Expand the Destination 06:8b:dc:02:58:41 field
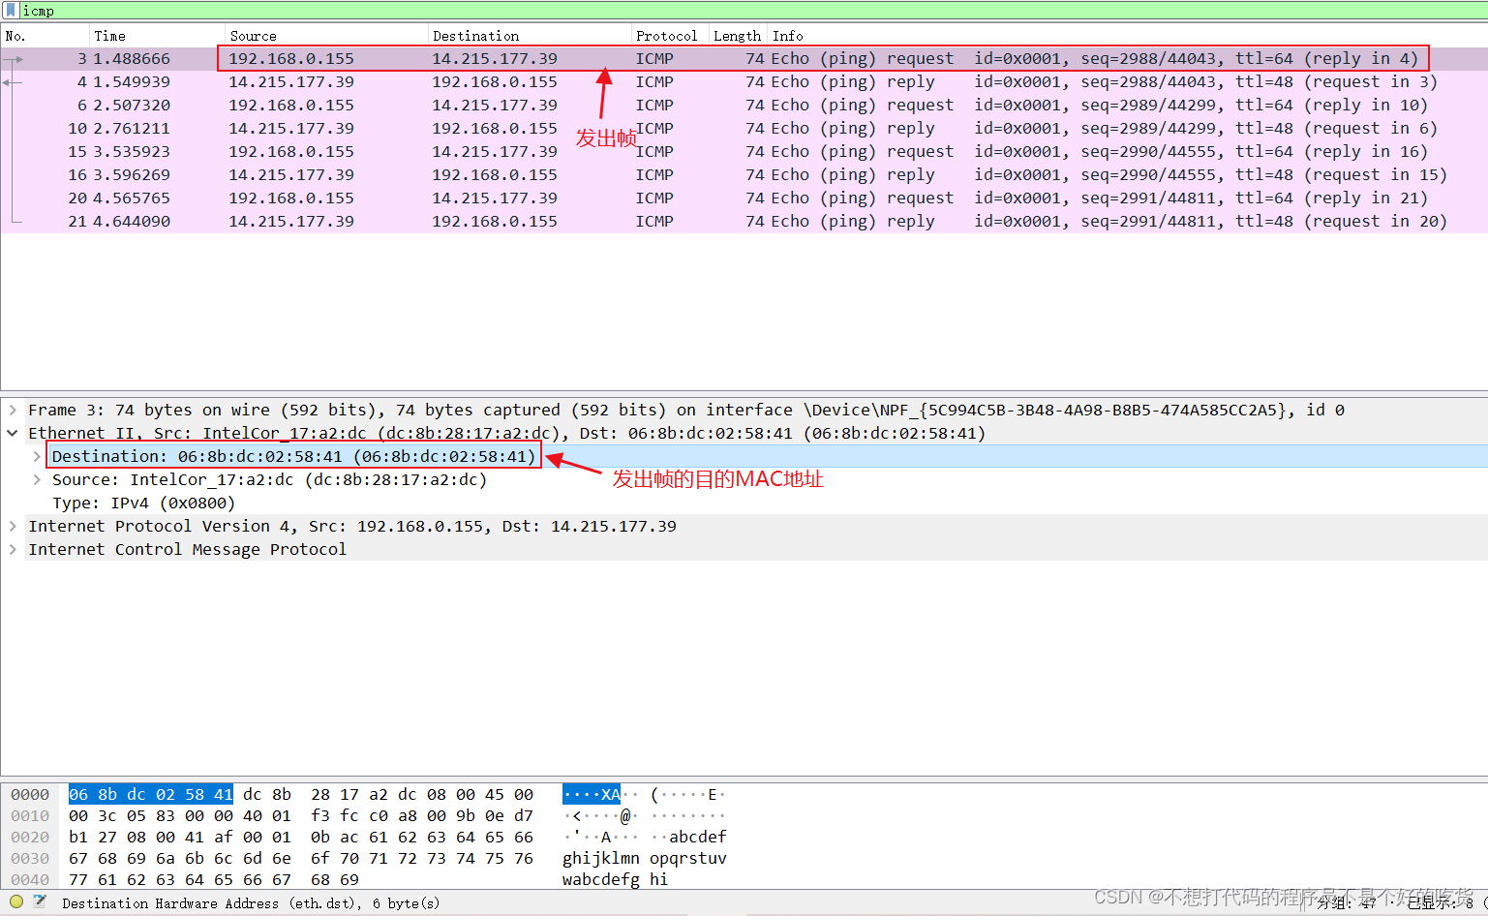Screen dimensions: 1488x916 37,456
